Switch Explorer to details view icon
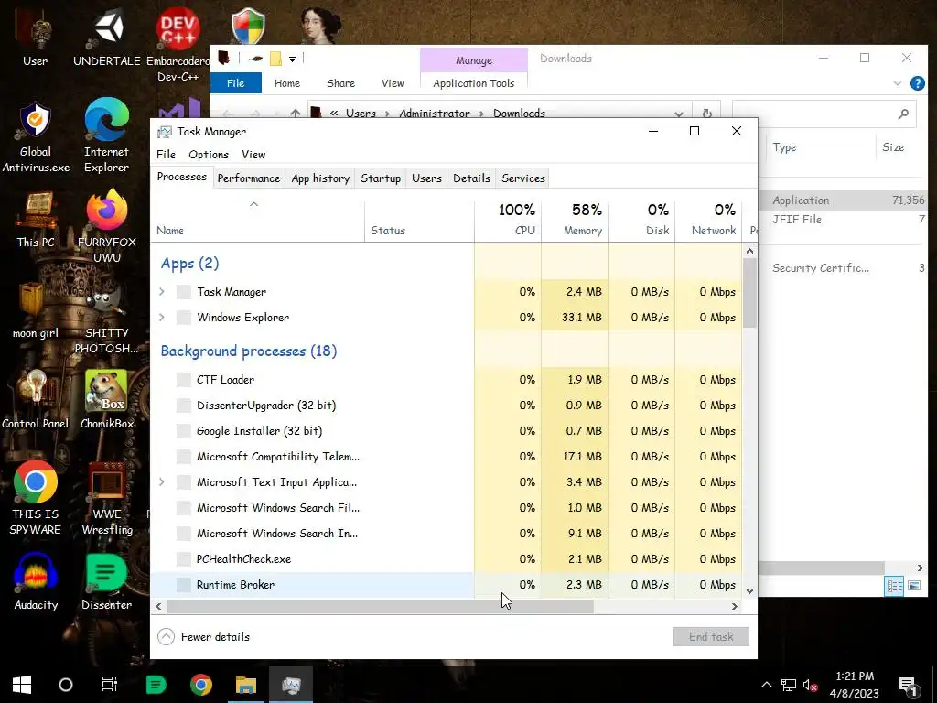This screenshot has width=937, height=703. 894,586
